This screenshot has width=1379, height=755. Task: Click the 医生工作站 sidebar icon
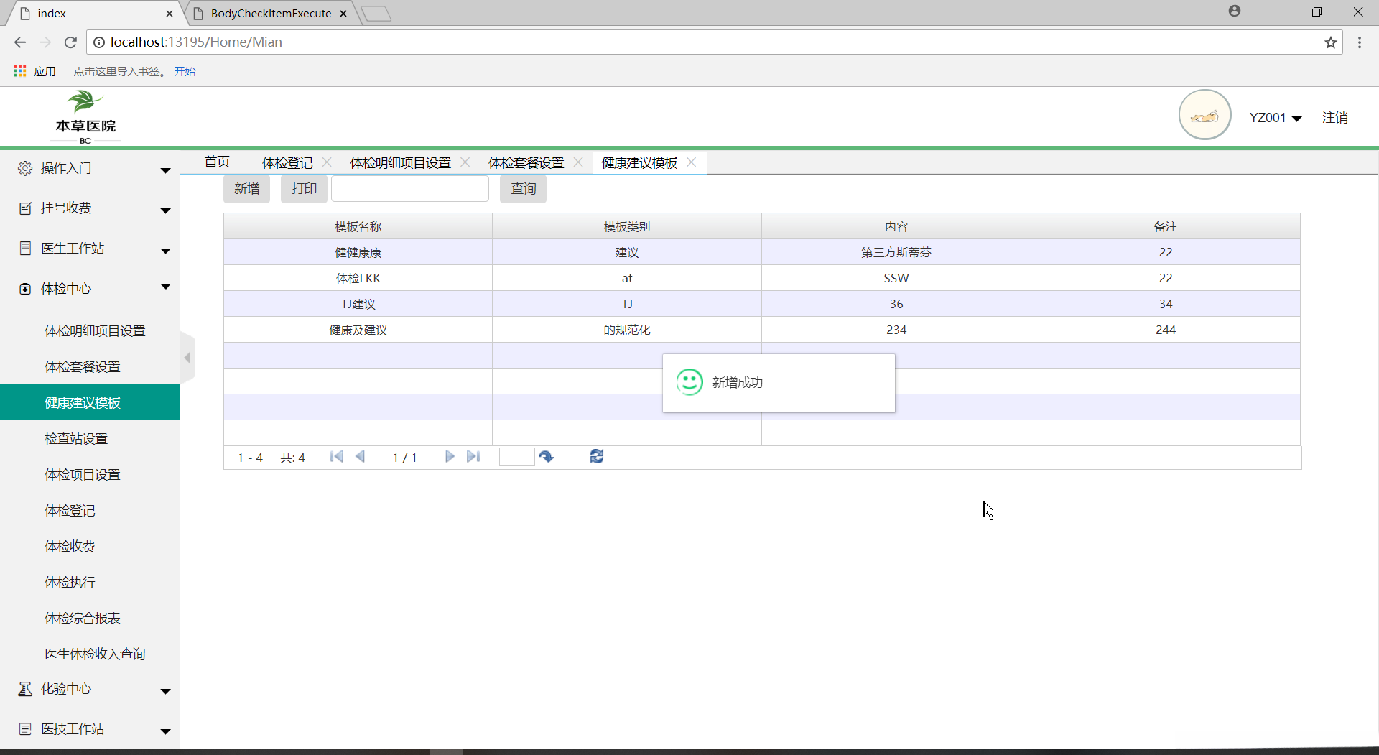click(x=25, y=249)
